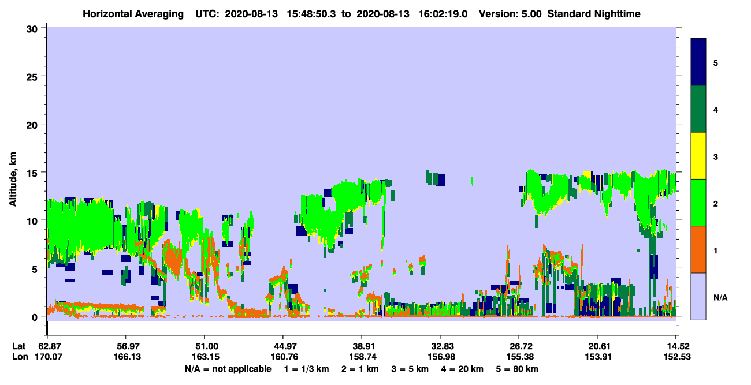Click the end time '16:02:19.0'
Screen dimensions: 751x385
point(443,13)
